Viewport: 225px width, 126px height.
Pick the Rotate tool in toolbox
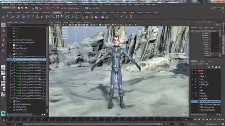click(3, 46)
